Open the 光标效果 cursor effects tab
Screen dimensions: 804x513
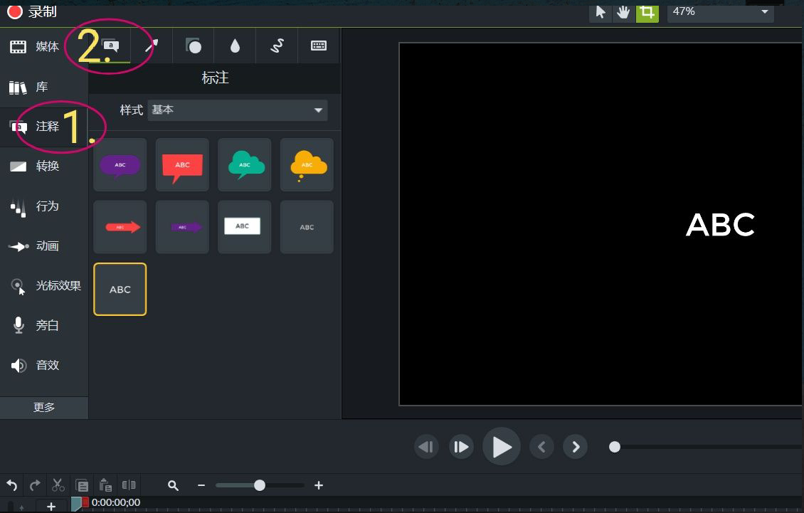tap(44, 286)
